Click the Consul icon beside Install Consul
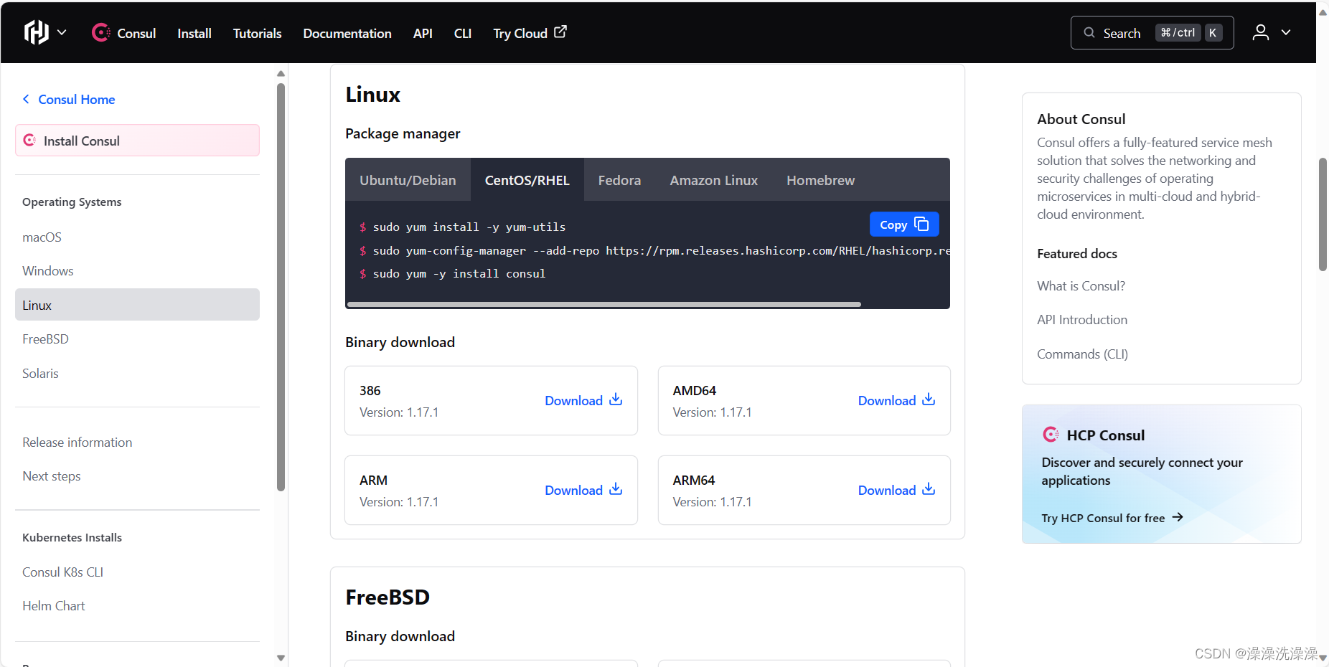 pyautogui.click(x=29, y=140)
